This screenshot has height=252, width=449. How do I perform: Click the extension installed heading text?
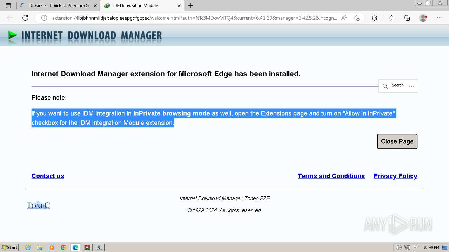click(x=166, y=74)
